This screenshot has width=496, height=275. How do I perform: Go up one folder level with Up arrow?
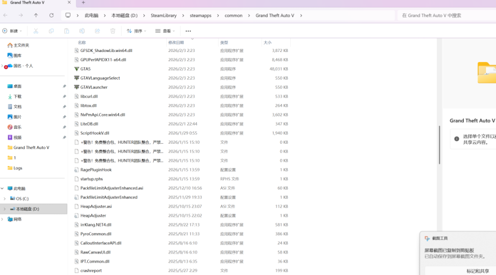coord(36,15)
